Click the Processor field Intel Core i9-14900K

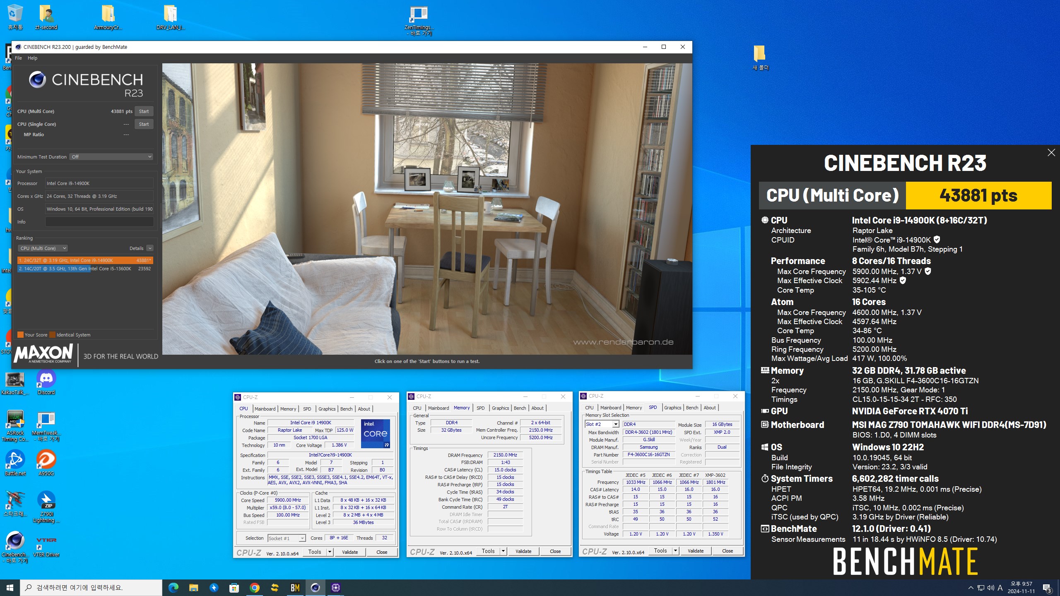tap(99, 183)
